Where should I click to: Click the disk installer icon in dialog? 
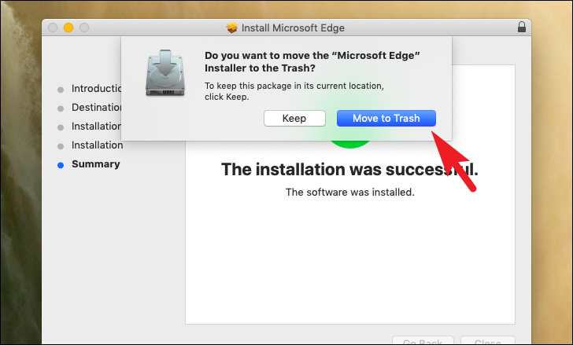[165, 73]
